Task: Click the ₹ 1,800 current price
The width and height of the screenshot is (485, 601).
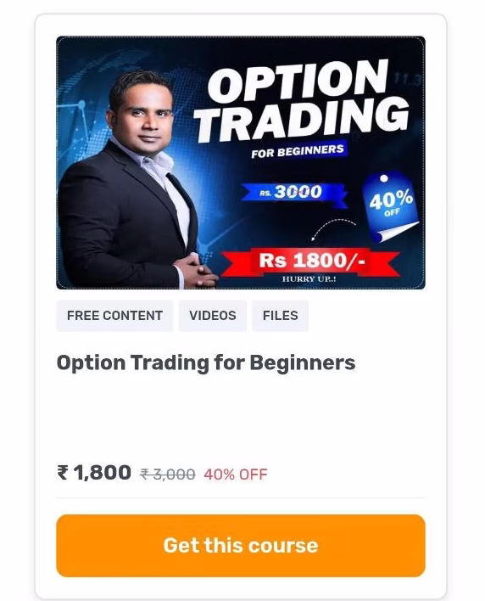Action: [x=94, y=473]
